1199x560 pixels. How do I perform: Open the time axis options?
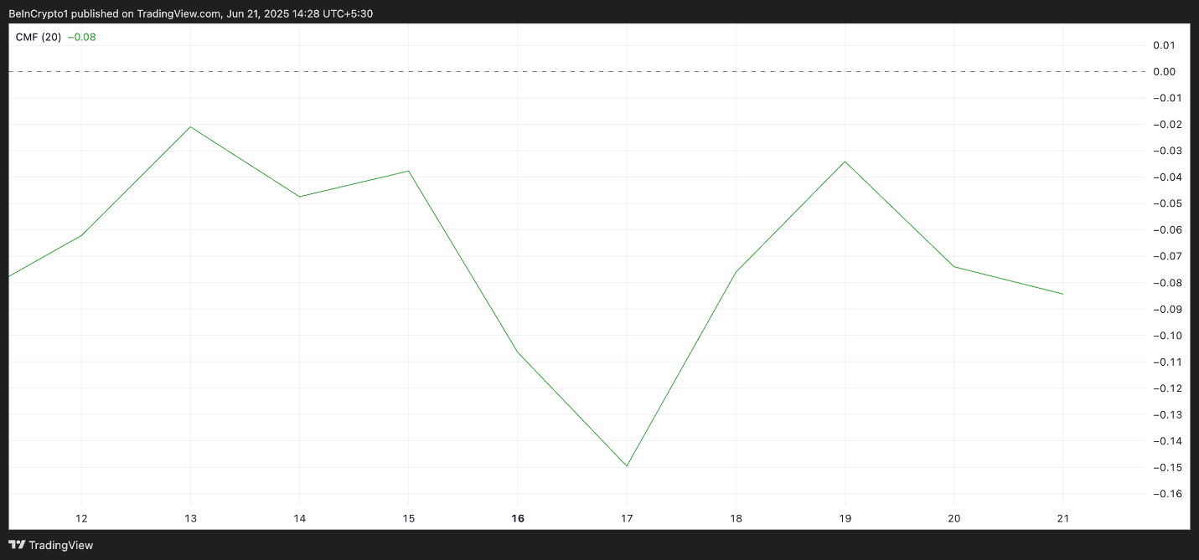coord(587,518)
